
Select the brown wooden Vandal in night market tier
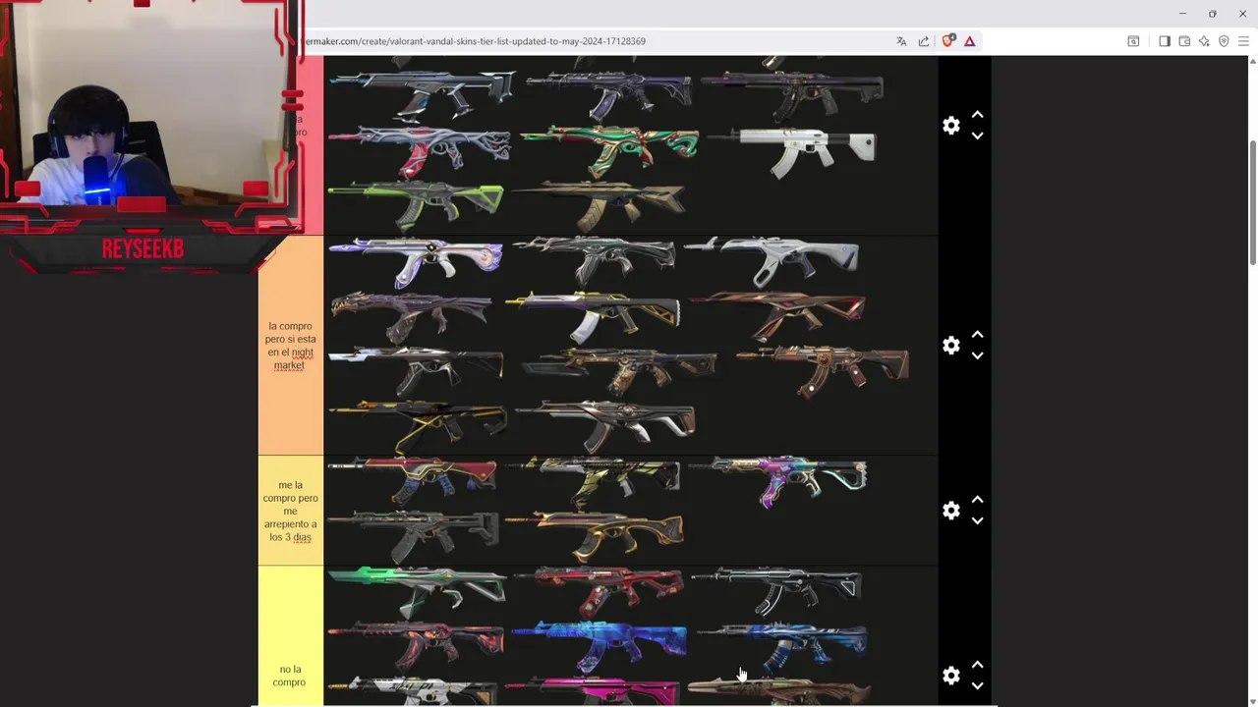822,370
